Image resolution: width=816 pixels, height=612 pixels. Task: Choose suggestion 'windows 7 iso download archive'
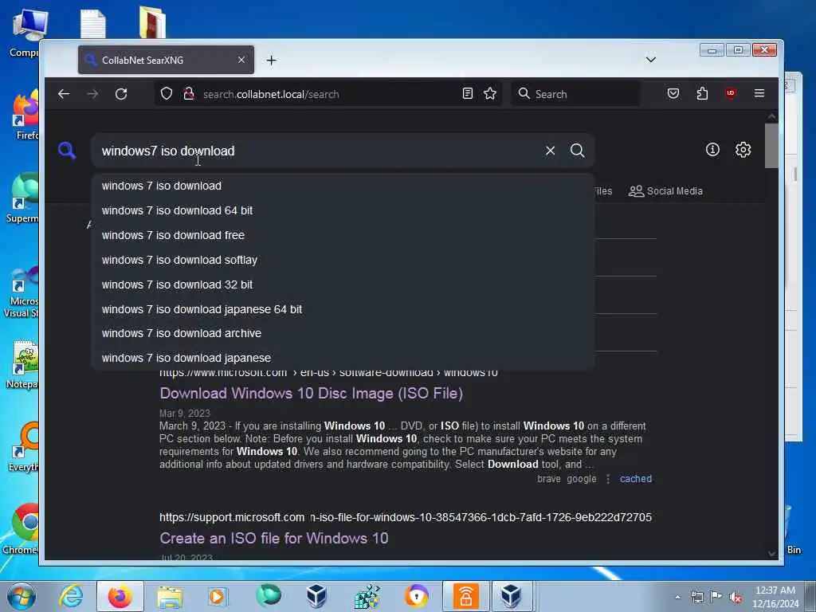(343, 334)
